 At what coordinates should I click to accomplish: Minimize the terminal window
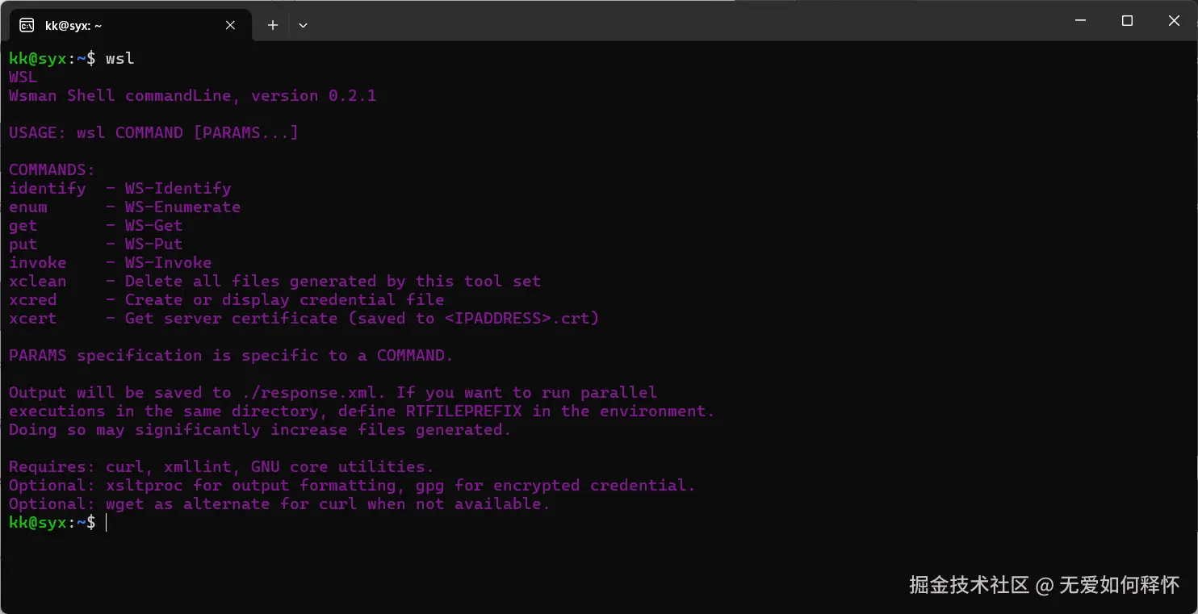click(1080, 21)
